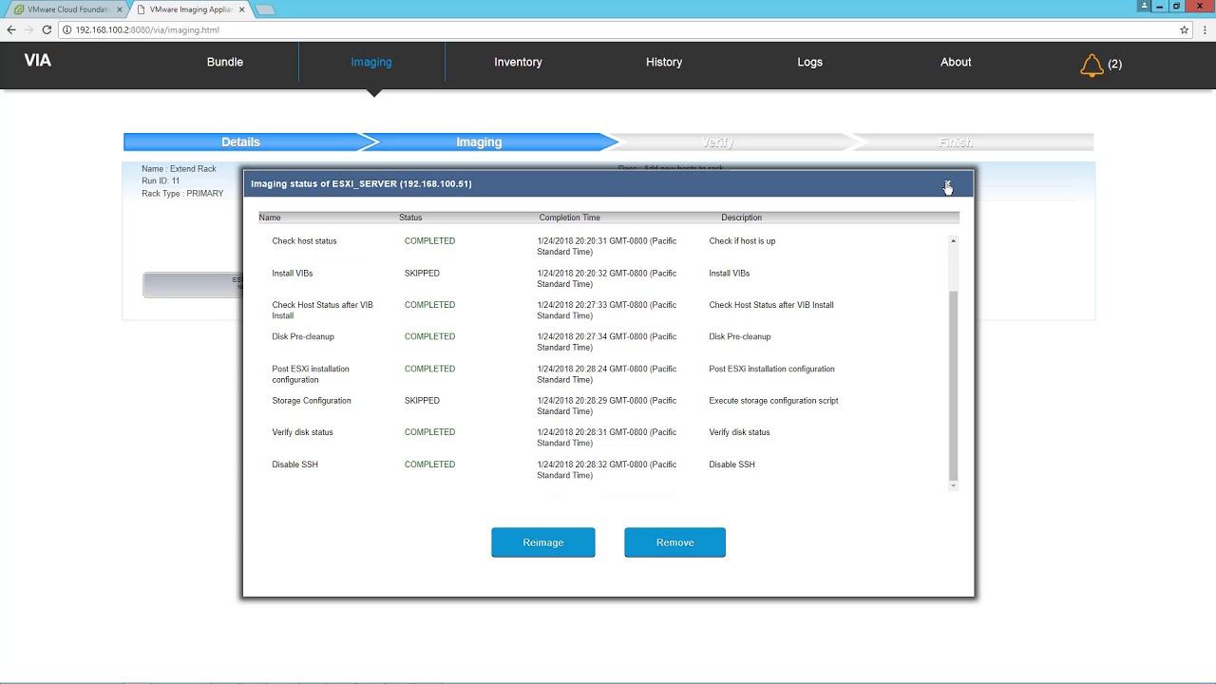
Task: Switch to the Logs page
Action: 809,62
